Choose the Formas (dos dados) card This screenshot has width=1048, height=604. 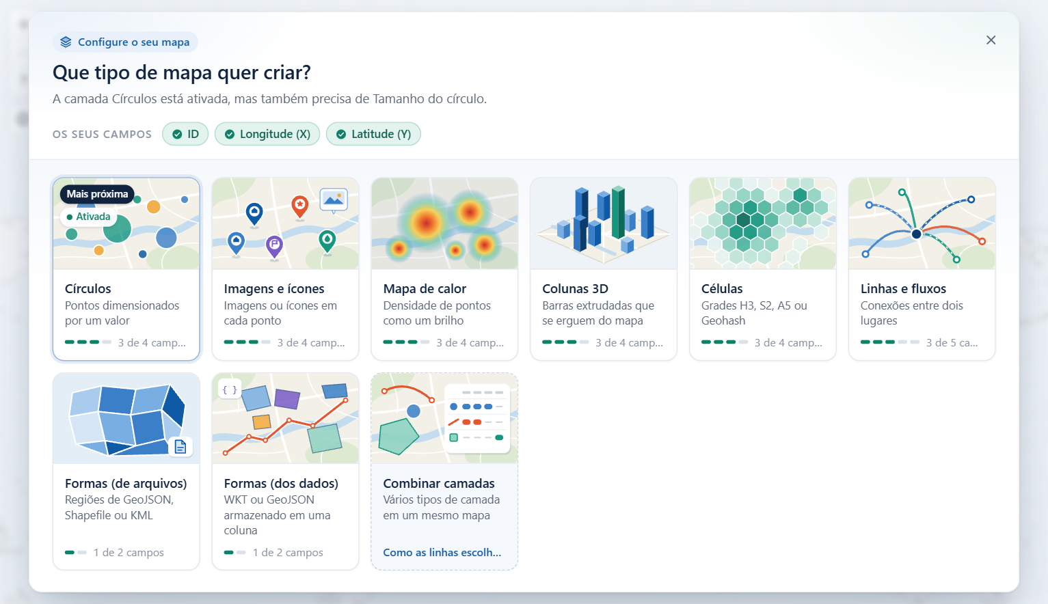tap(286, 471)
